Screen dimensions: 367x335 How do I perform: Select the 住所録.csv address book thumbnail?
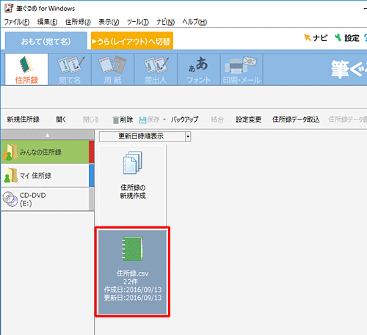pos(132,272)
